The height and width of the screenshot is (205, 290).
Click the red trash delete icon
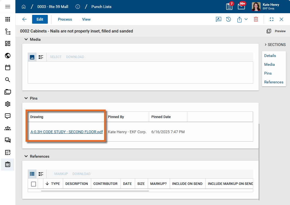click(256, 19)
